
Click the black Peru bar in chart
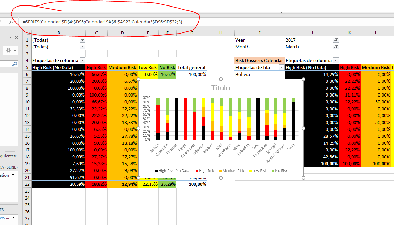point(257,119)
